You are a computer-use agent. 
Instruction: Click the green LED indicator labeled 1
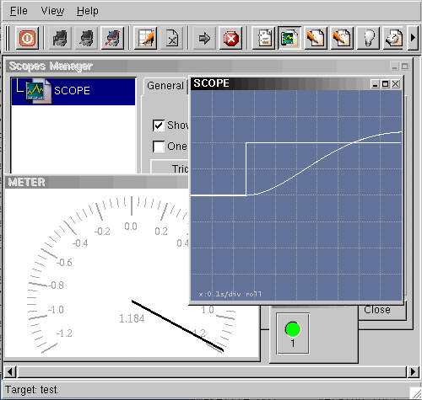click(x=293, y=329)
